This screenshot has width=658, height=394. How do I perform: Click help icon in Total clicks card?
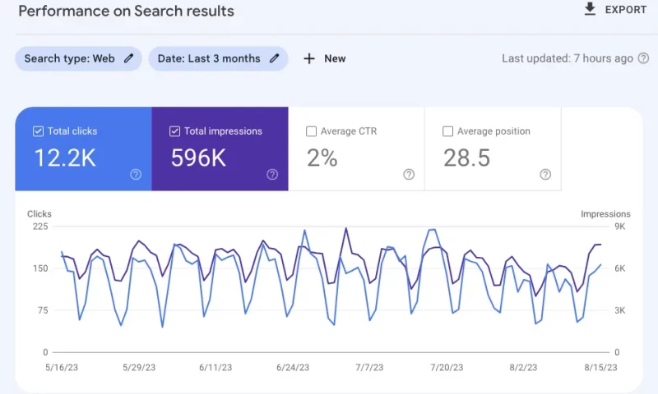coord(136,174)
